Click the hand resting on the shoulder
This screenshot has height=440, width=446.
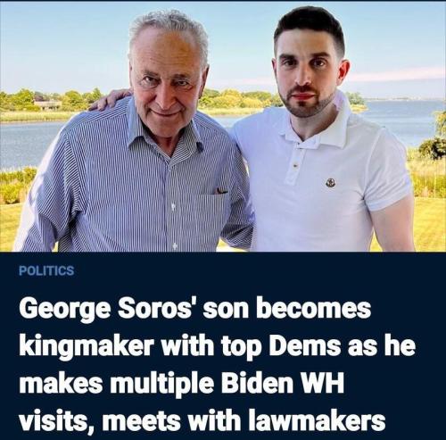pos(111,99)
